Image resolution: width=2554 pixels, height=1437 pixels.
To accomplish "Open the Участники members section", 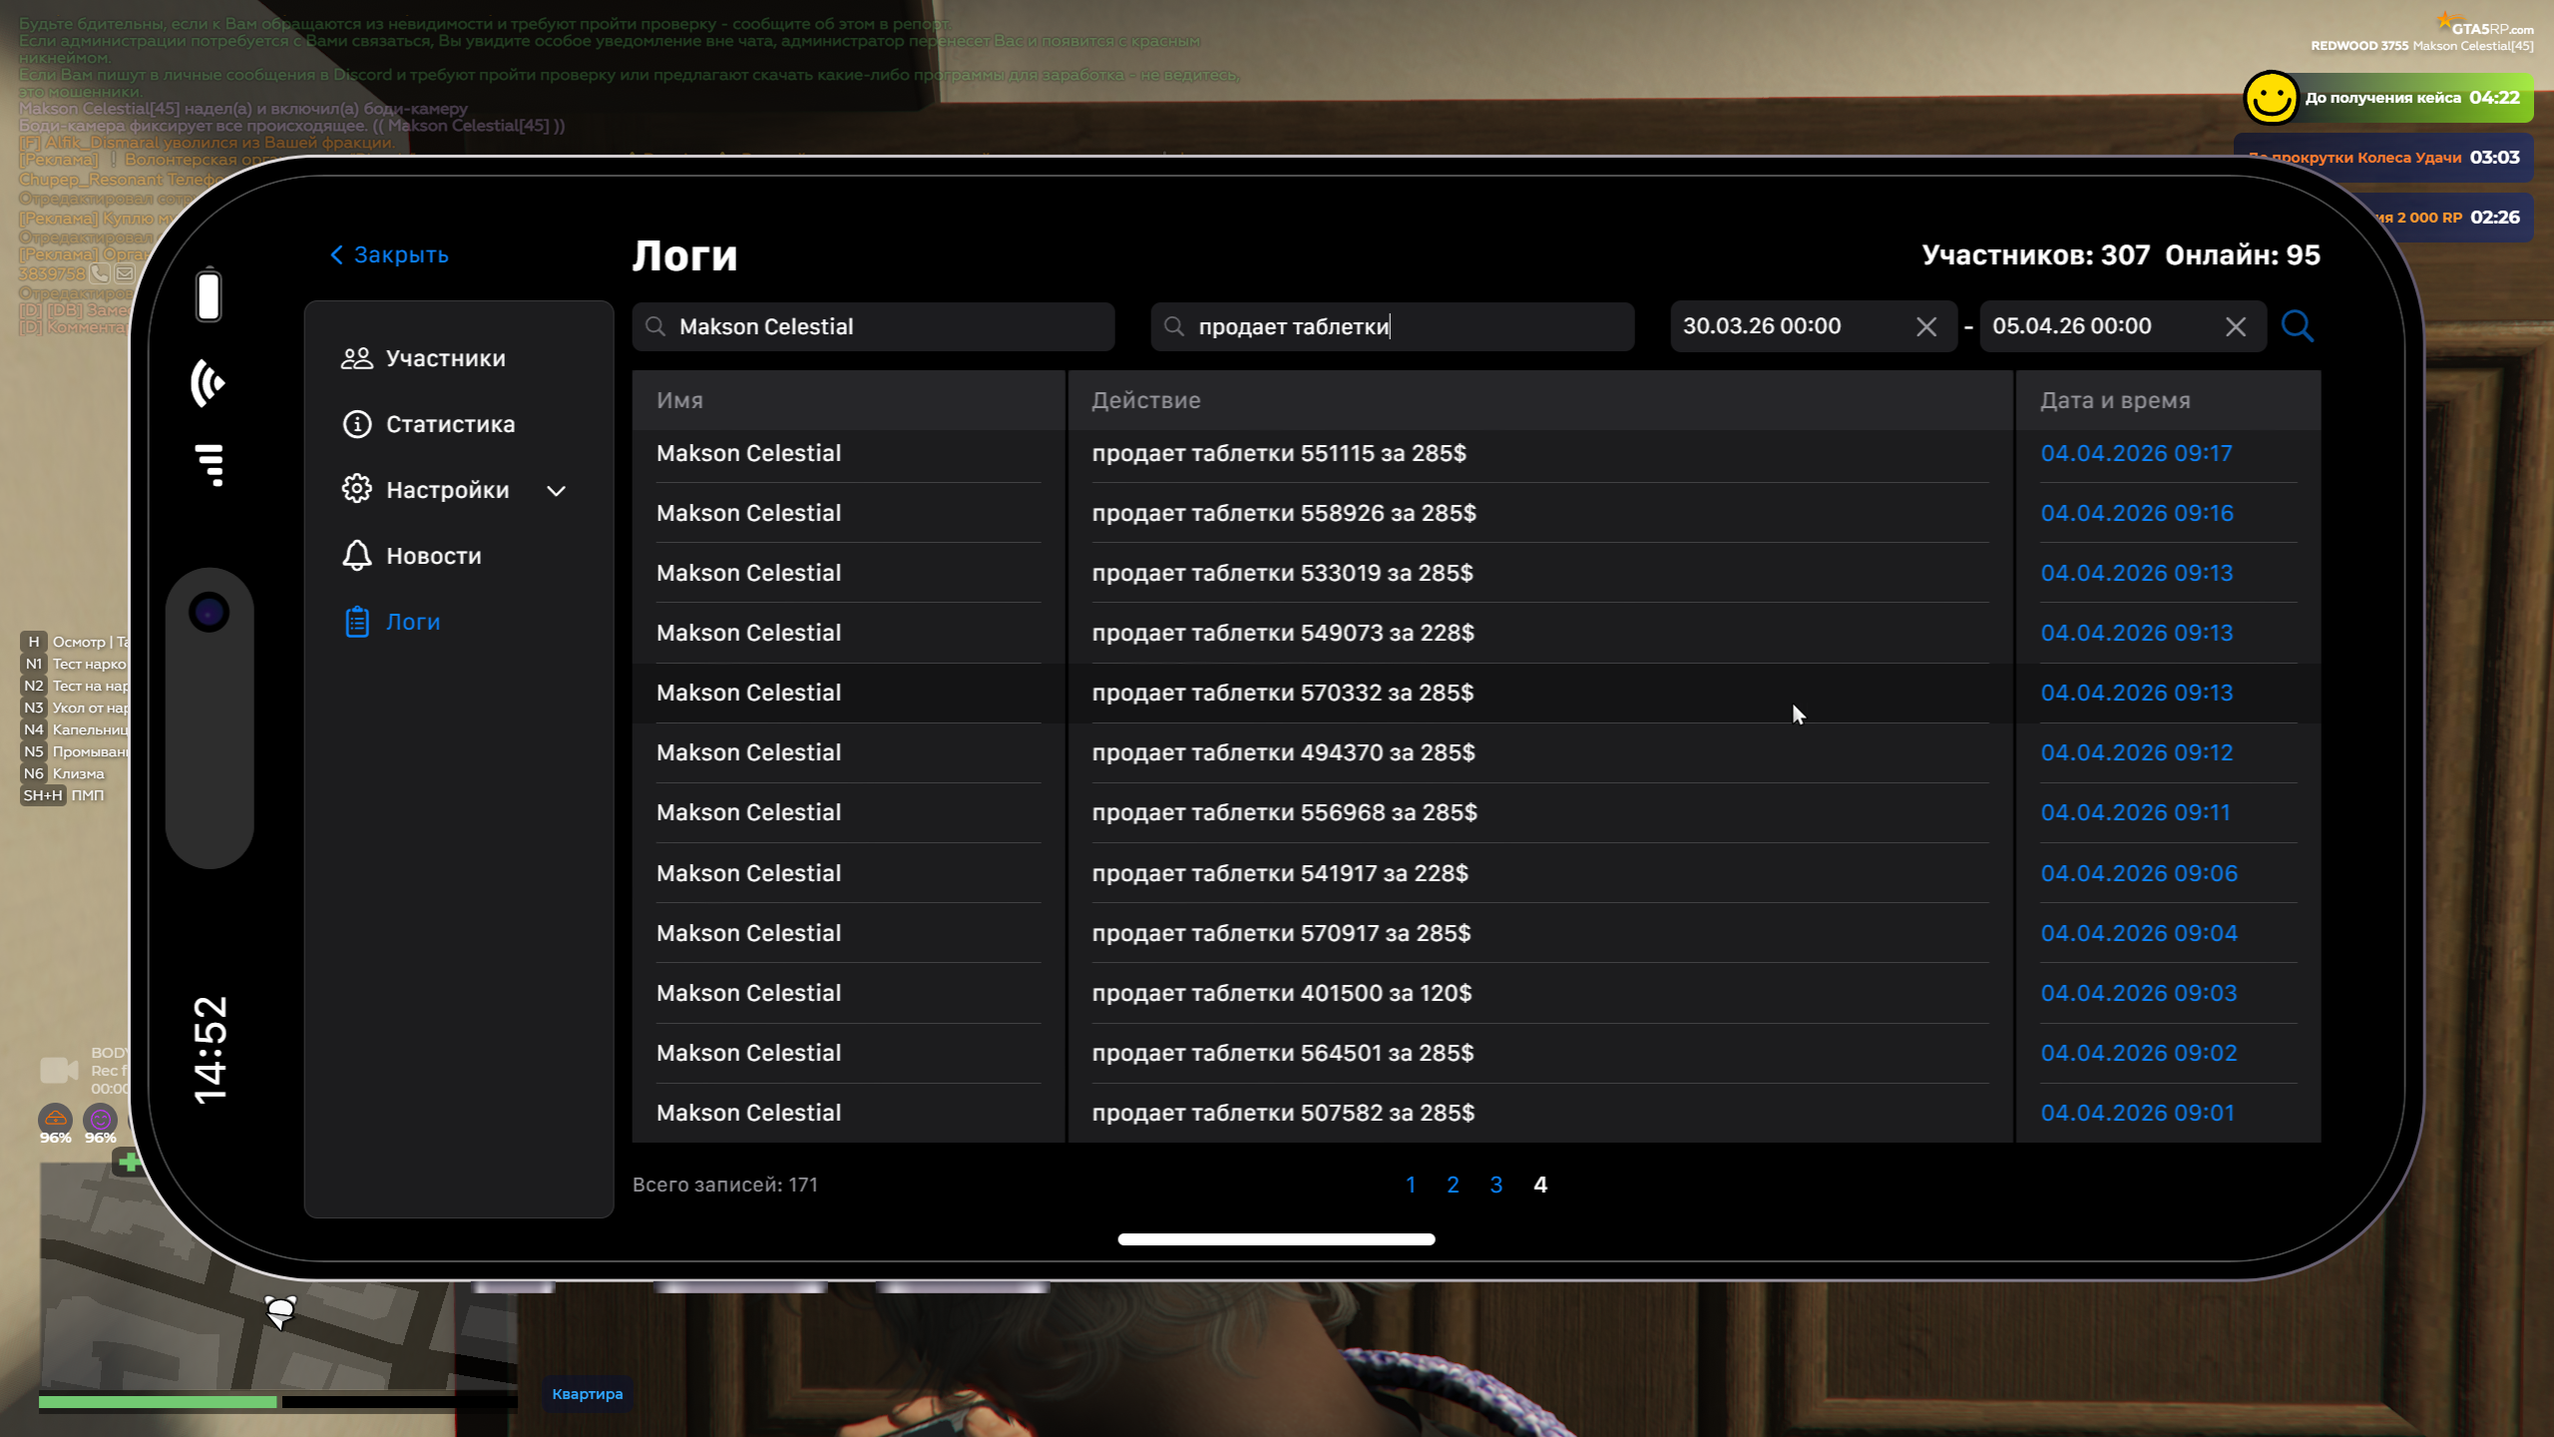I will 445,358.
